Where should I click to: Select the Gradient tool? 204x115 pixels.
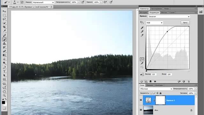(x=4, y=55)
